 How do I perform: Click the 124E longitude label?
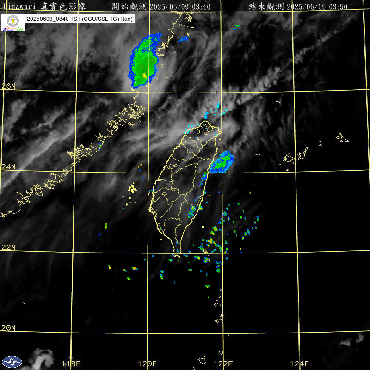[x=299, y=364]
